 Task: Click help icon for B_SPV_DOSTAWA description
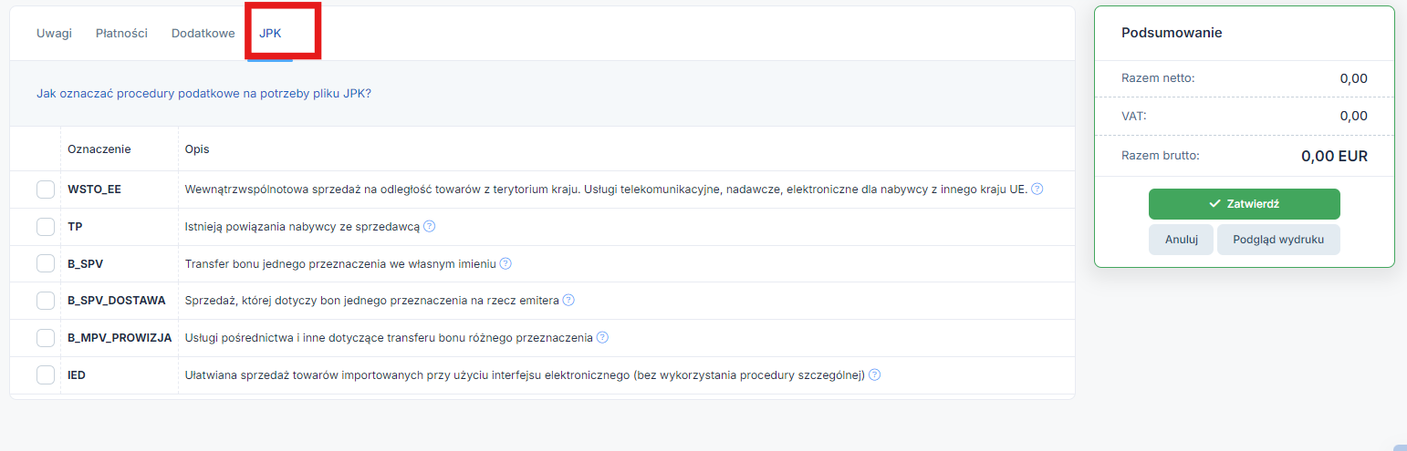568,301
